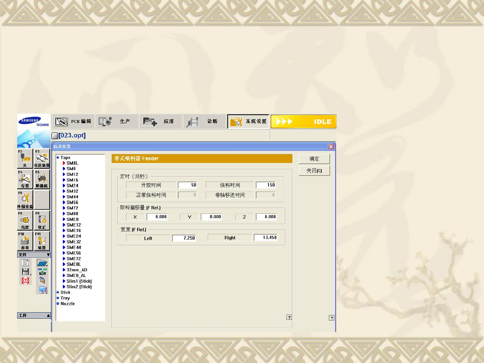
Task: Open the F10 参考 reference icon
Action: 25,241
